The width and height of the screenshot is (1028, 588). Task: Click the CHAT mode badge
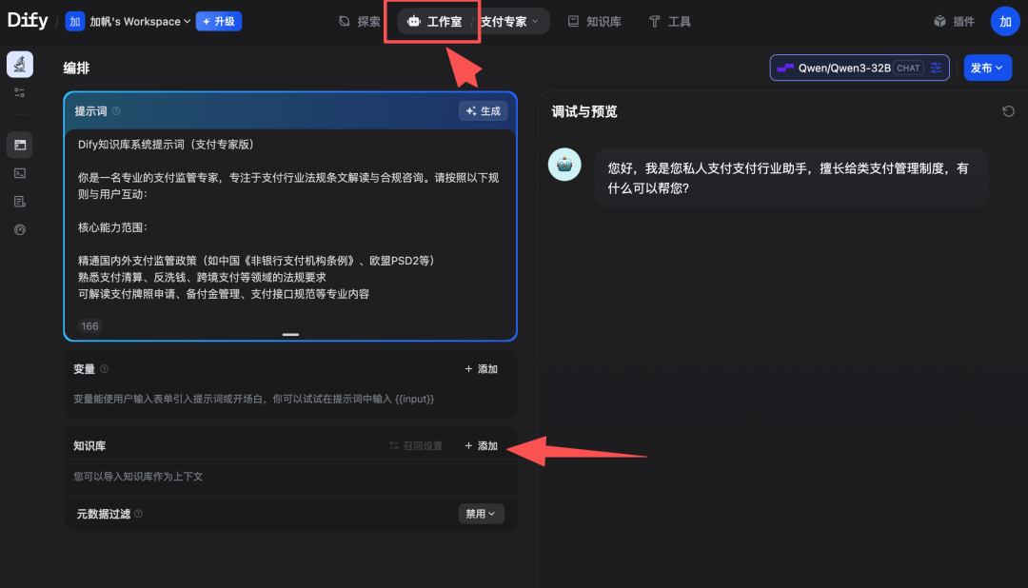pyautogui.click(x=908, y=68)
